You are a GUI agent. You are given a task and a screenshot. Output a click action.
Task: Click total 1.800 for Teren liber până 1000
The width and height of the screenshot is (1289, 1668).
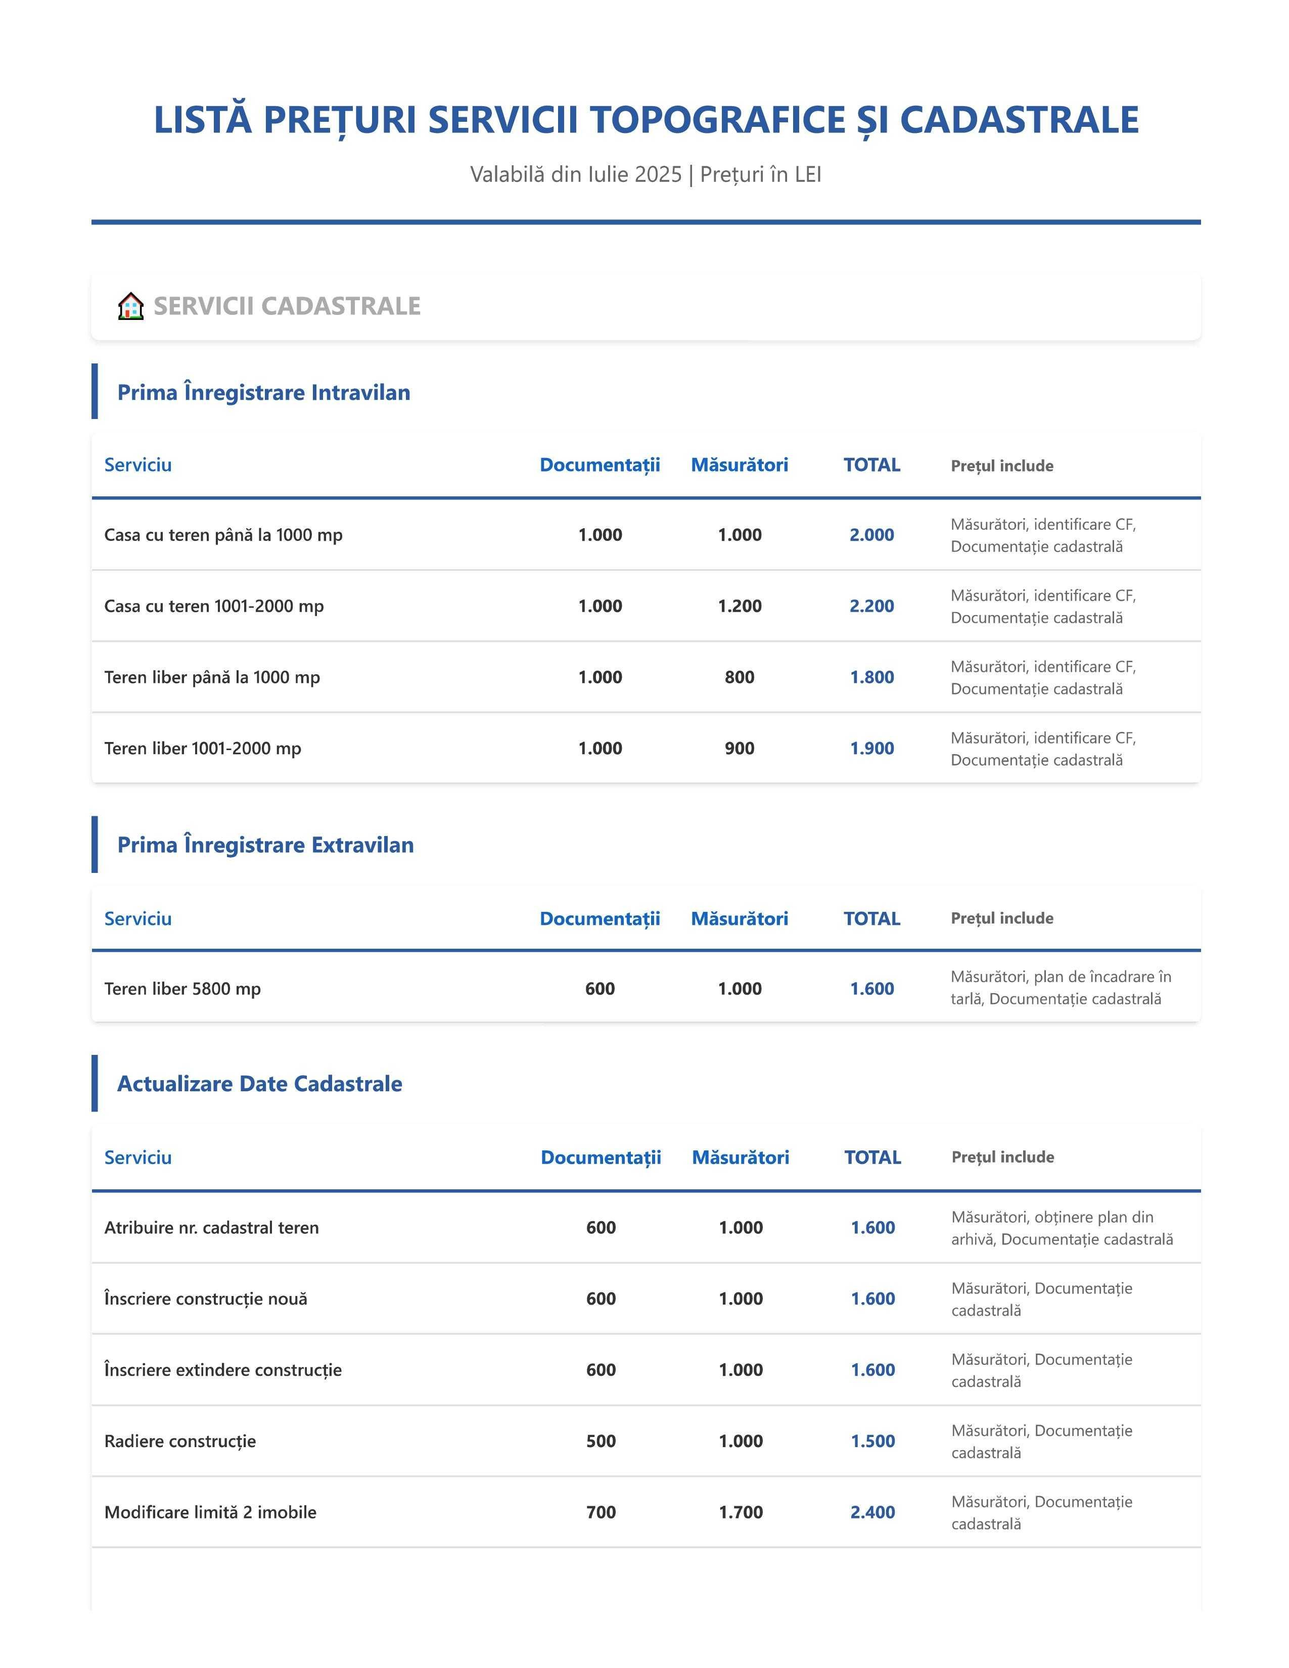872,677
